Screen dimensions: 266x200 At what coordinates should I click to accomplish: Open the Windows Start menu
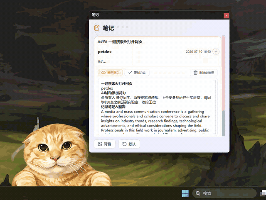click(185, 193)
